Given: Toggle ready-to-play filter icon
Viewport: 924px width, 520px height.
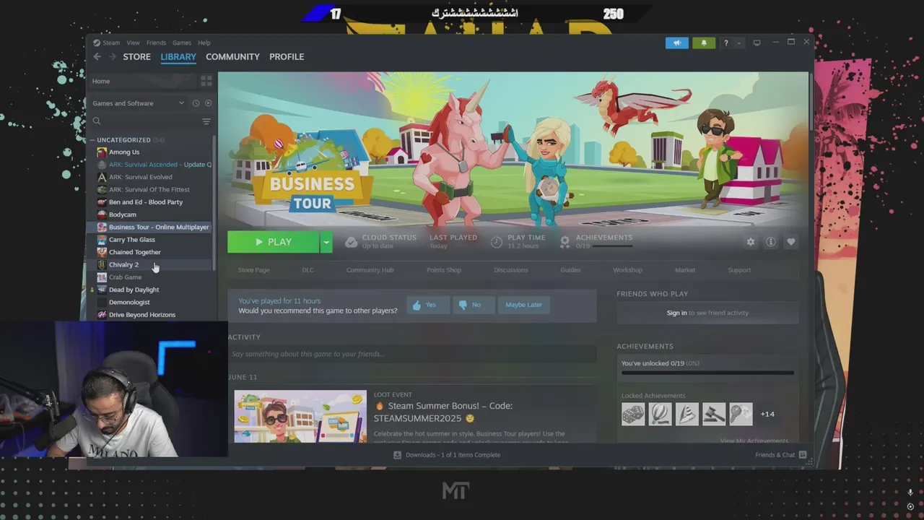Looking at the screenshot, I should point(208,103).
